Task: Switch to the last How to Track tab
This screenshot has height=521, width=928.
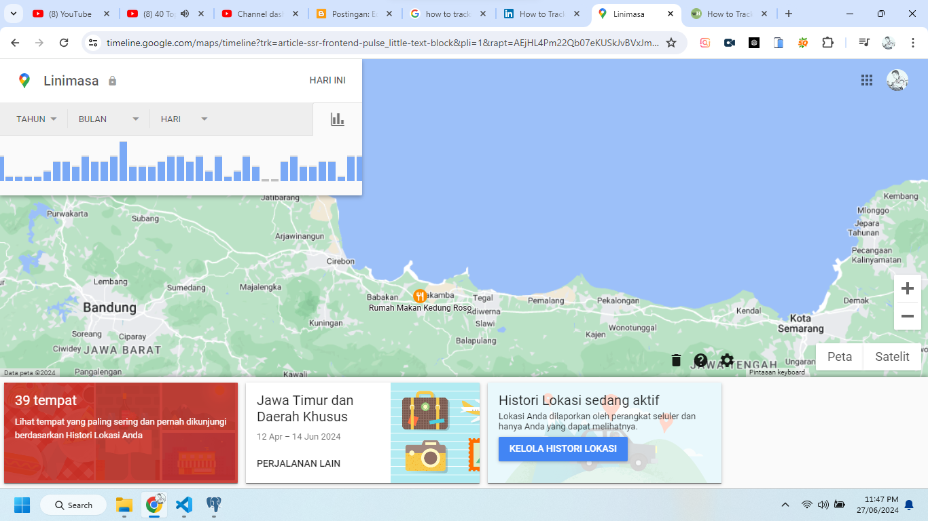Action: point(730,14)
